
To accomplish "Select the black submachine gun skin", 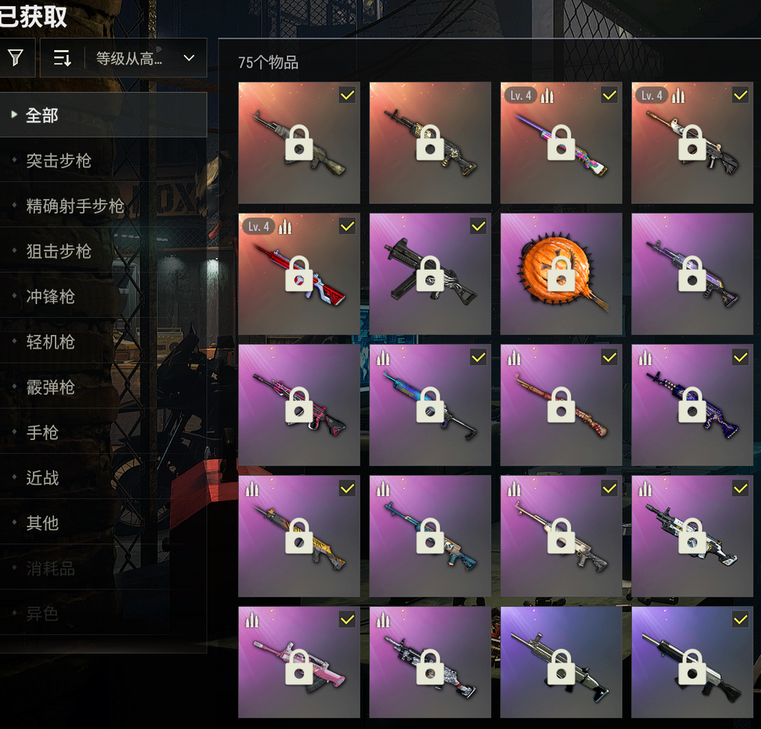I will click(x=430, y=274).
